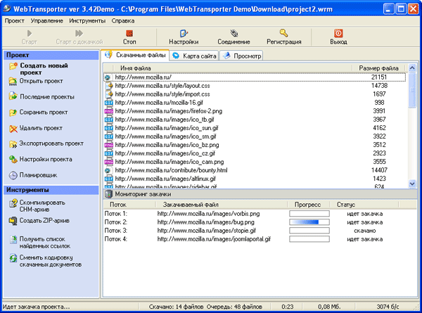Click the Размер файла column header
The height and width of the screenshot is (313, 422).
[378, 68]
